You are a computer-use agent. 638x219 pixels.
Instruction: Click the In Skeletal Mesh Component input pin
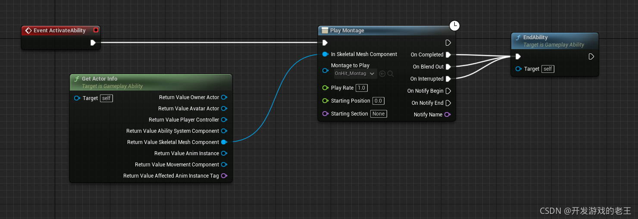(325, 54)
